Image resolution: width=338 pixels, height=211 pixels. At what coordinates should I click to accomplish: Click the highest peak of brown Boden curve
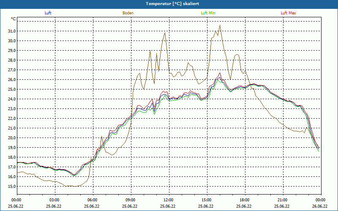pos(220,26)
